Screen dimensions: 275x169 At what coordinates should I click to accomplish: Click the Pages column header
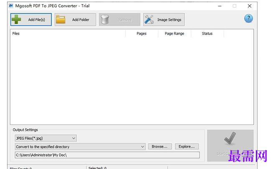pos(142,33)
